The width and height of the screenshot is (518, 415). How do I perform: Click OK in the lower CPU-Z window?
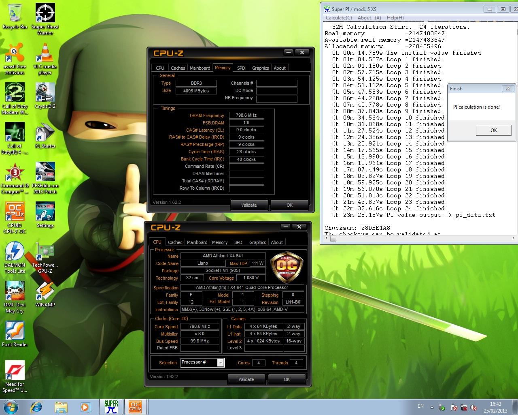coord(287,379)
